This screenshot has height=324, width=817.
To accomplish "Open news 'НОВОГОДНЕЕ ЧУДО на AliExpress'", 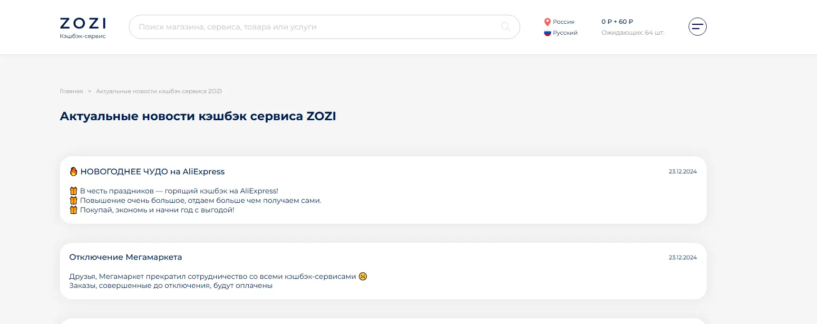I will [152, 172].
